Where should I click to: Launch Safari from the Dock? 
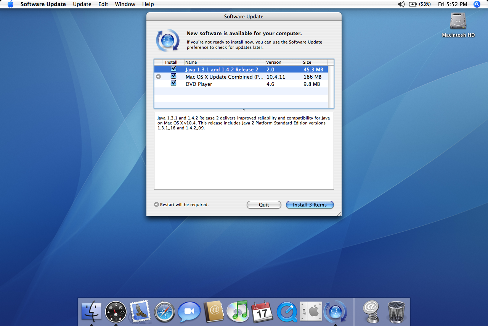(164, 312)
